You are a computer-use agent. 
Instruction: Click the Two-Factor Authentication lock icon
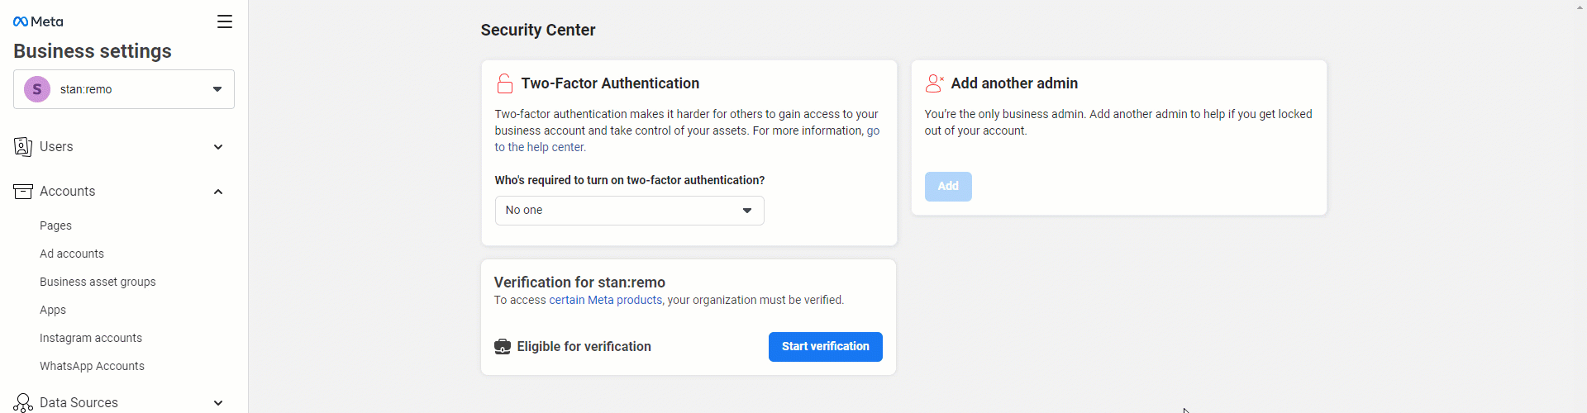(x=505, y=83)
